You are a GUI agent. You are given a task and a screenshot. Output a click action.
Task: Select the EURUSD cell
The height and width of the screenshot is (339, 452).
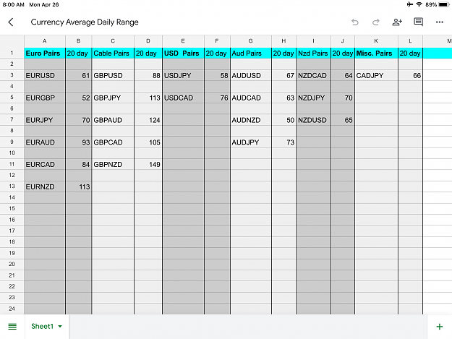45,75
